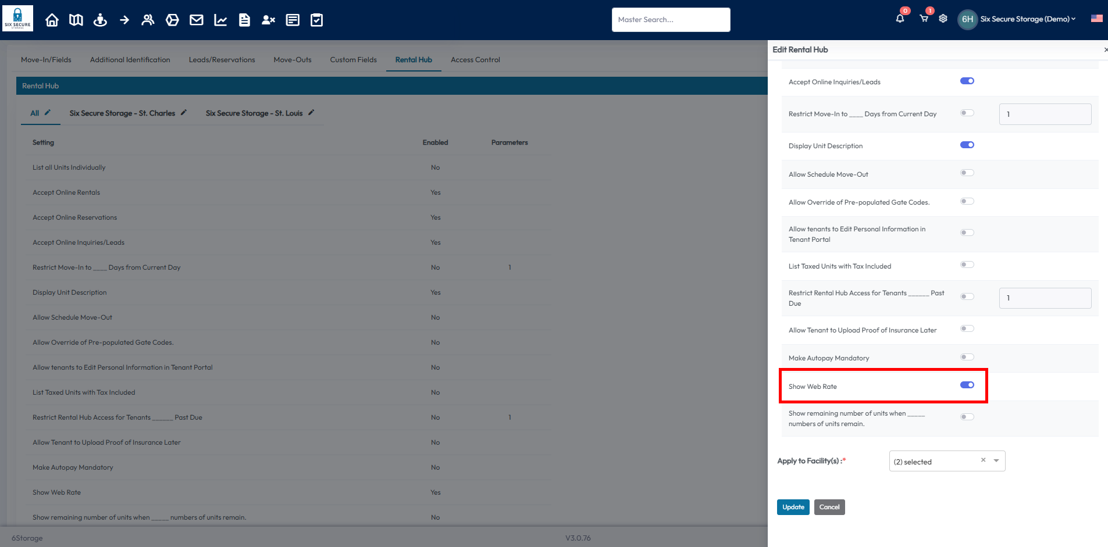This screenshot has height=547, width=1108.
Task: Open the line chart reports icon
Action: 220,20
